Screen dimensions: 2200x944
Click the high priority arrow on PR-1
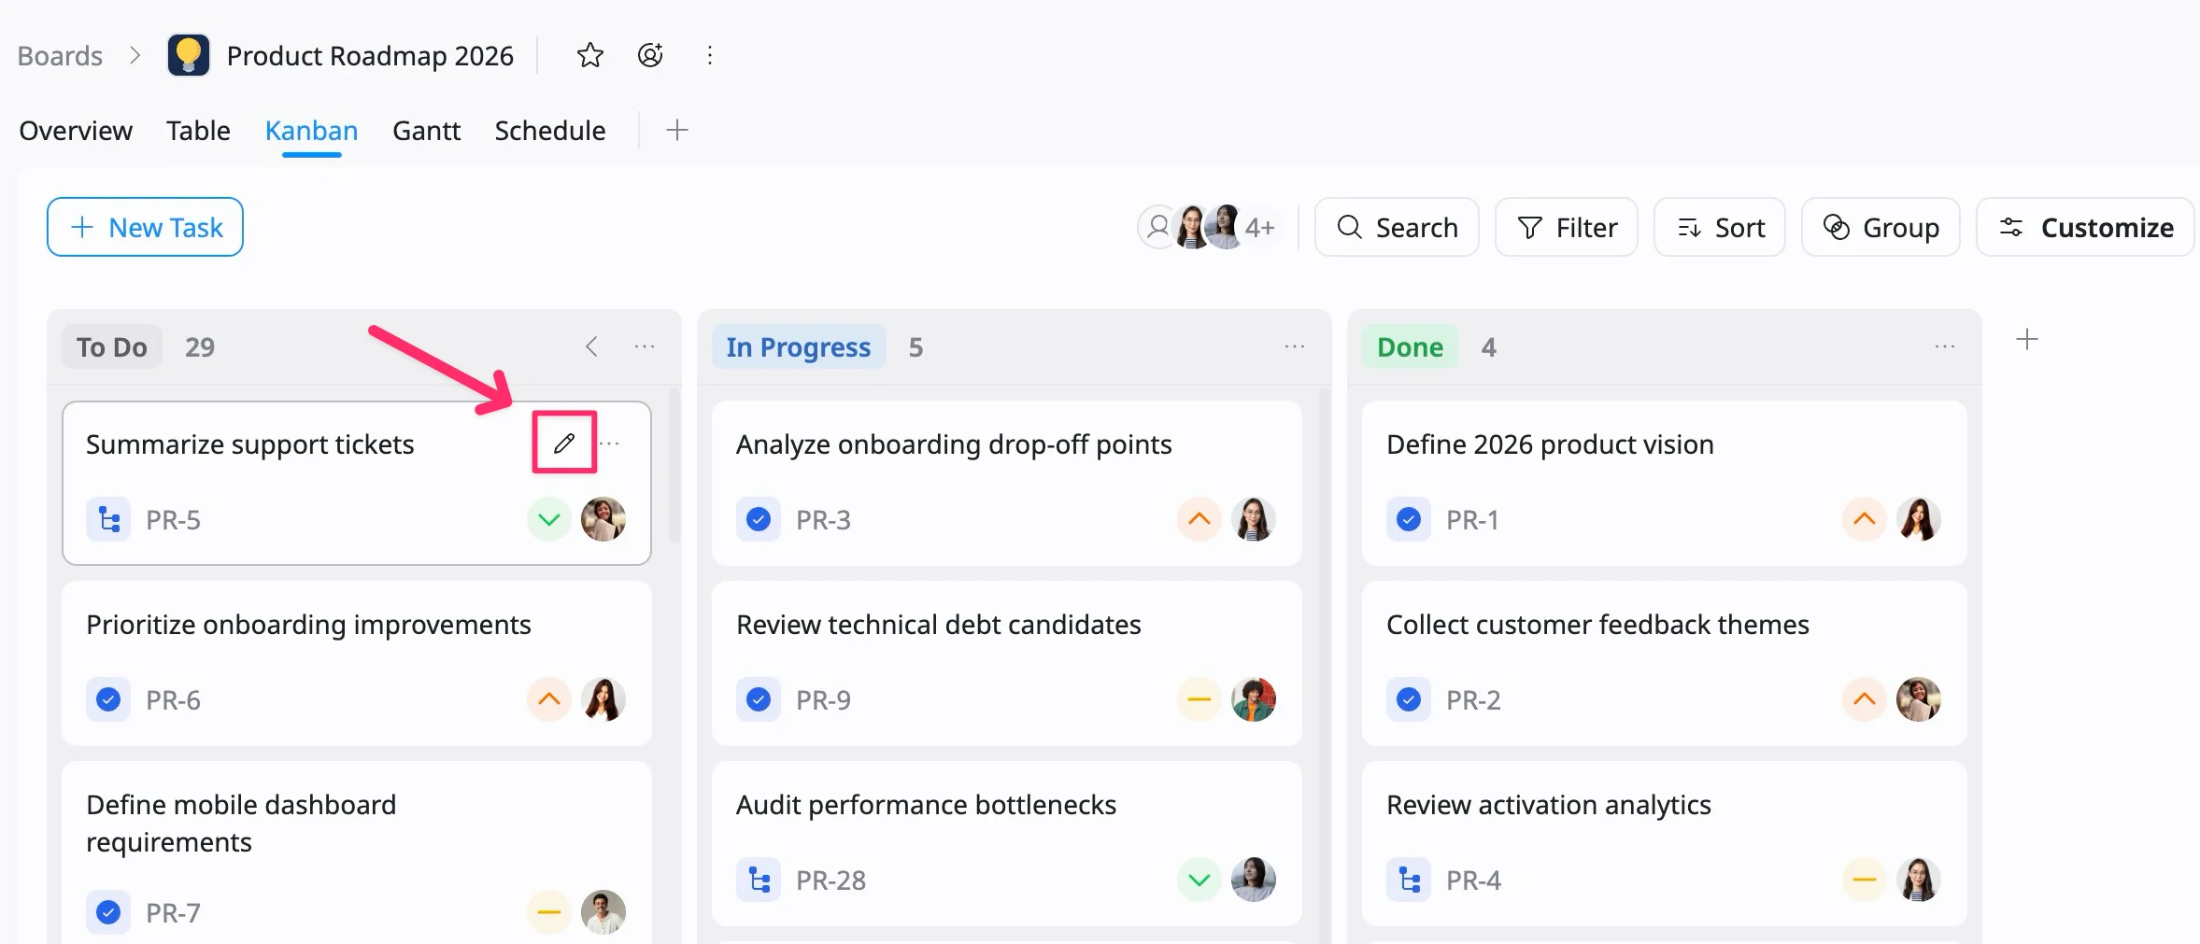point(1865,519)
